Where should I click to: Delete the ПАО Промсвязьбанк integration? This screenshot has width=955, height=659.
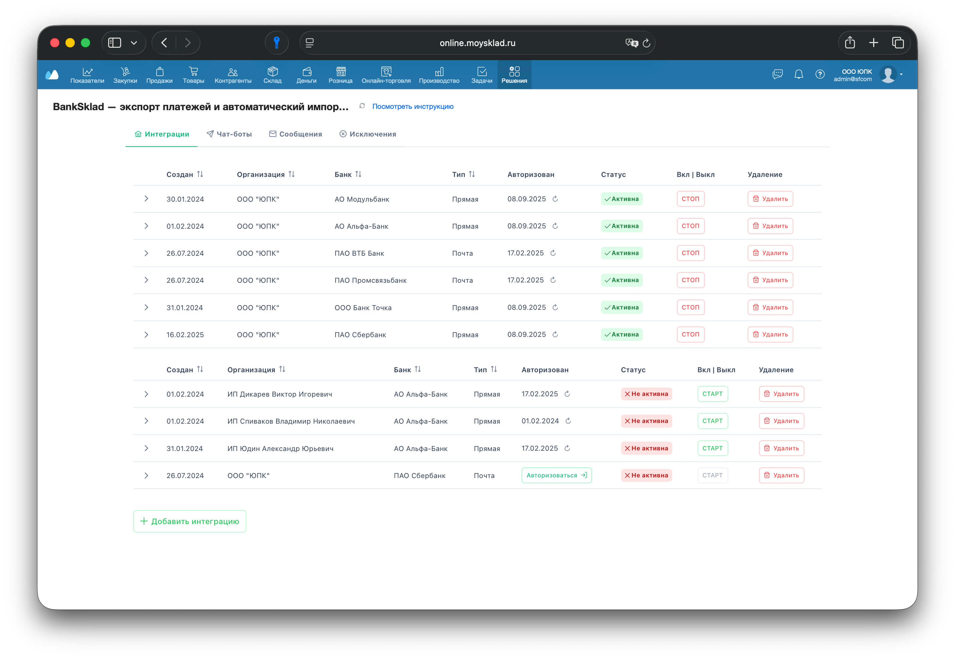tap(770, 280)
